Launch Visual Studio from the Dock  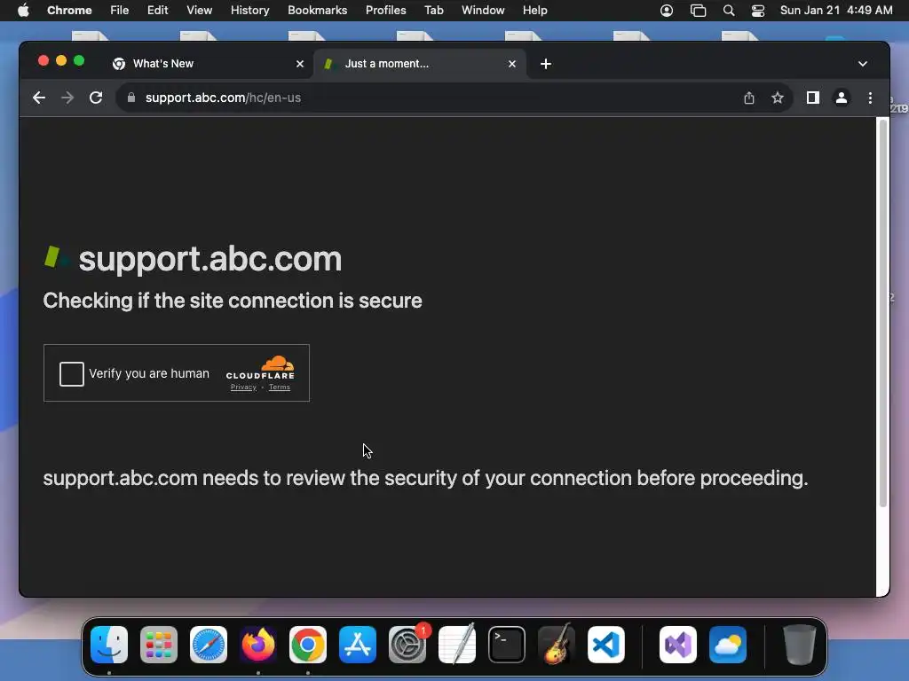pyautogui.click(x=678, y=645)
